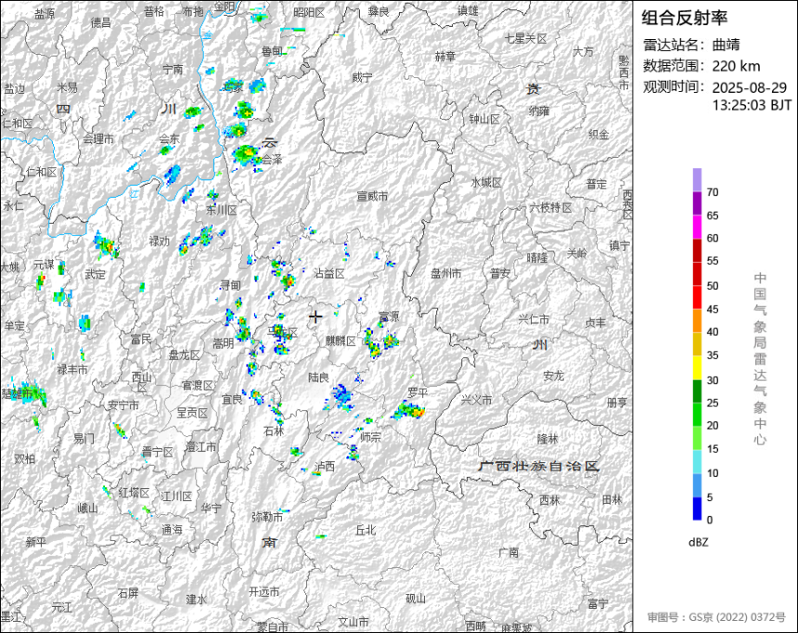The height and width of the screenshot is (633, 798).
Task: Click the legend unit label dBZ
Action: [x=698, y=542]
